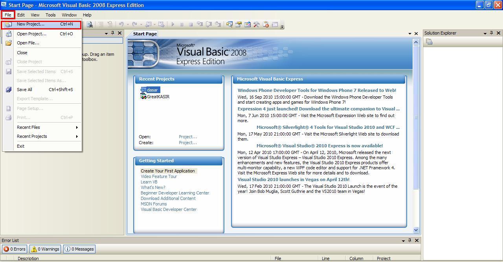503x262 pixels.
Task: Toggle the 0 Warnings filter
Action: [x=45, y=249]
